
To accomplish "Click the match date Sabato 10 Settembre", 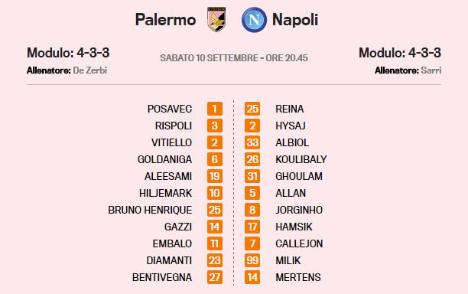I will [209, 58].
